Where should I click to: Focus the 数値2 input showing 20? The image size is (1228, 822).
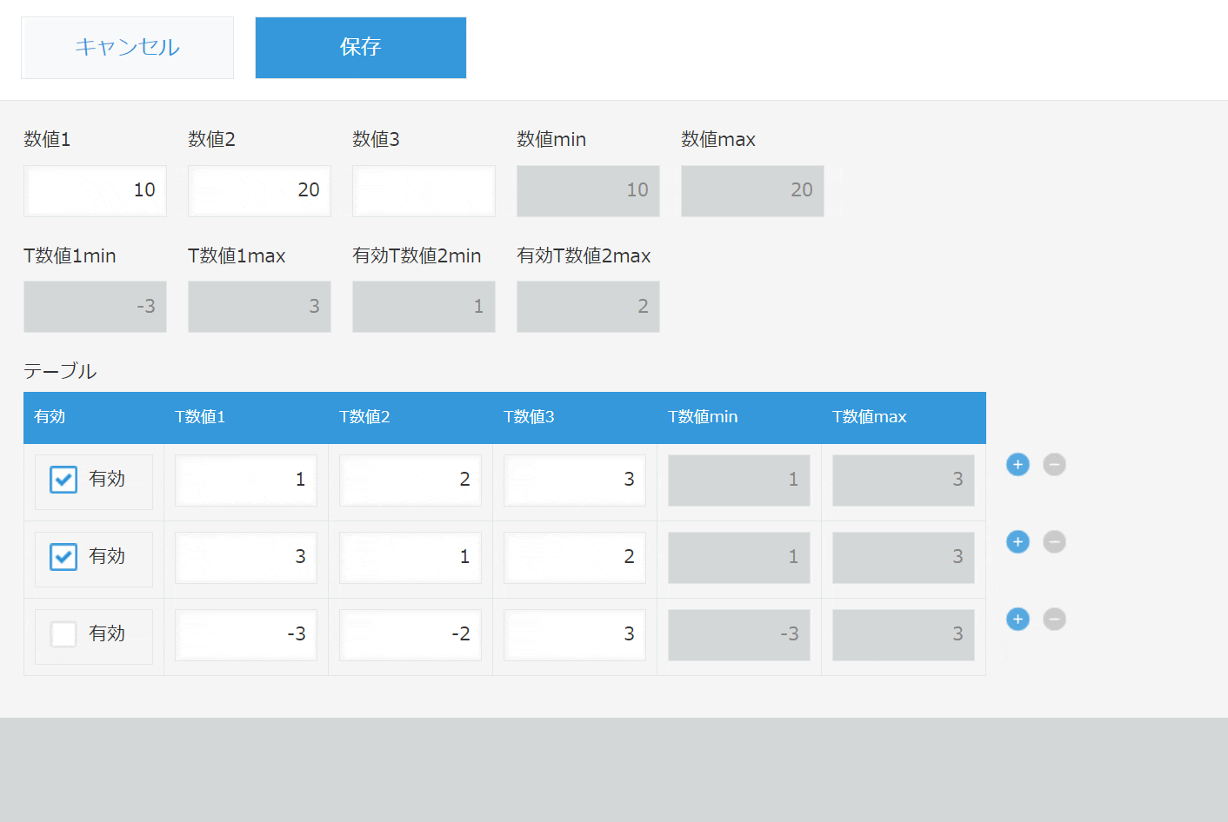click(259, 191)
